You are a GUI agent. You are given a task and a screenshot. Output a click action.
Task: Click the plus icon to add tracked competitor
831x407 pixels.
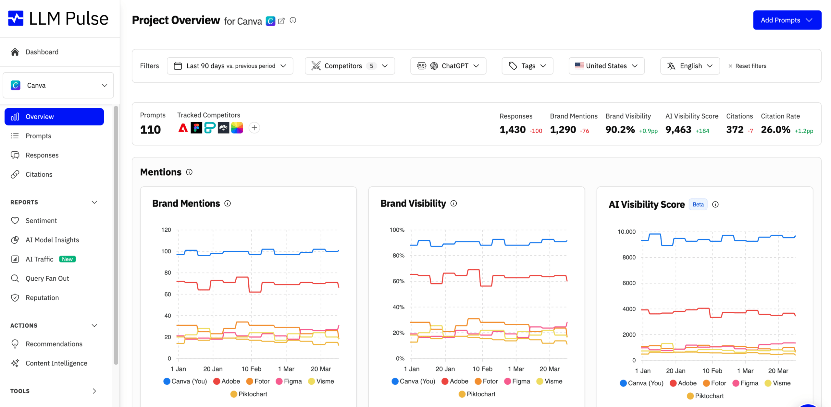coord(254,128)
